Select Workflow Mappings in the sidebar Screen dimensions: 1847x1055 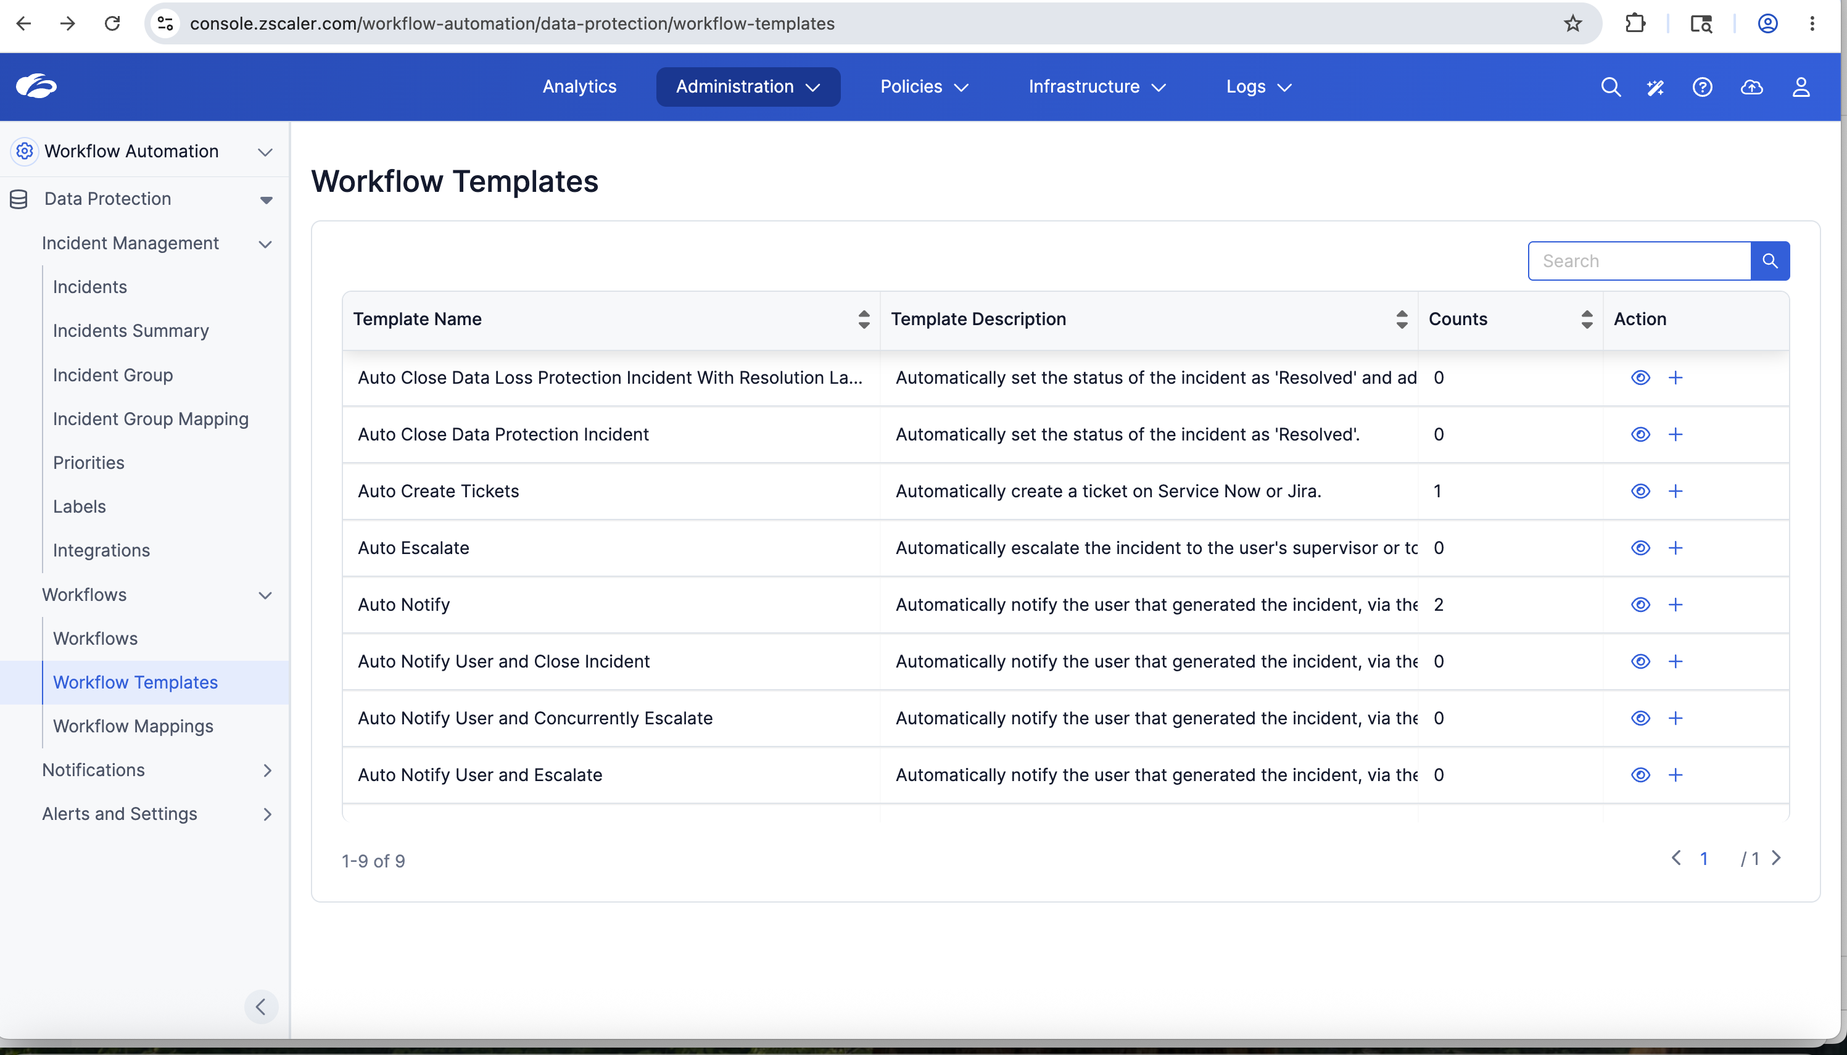click(x=133, y=726)
